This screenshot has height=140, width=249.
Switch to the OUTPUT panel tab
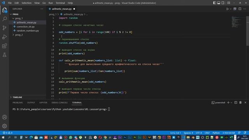pos(31,103)
